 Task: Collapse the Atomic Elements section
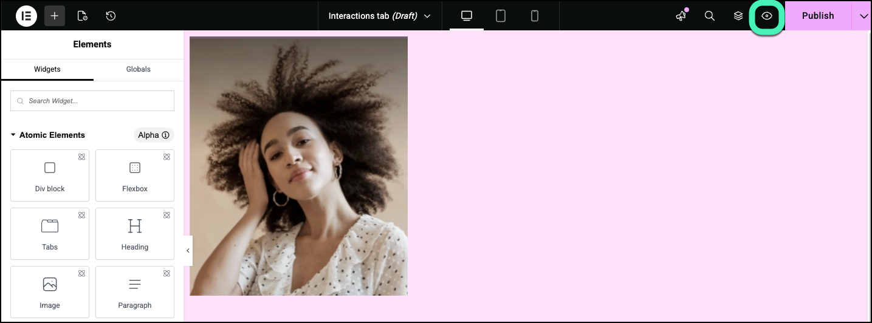[13, 135]
